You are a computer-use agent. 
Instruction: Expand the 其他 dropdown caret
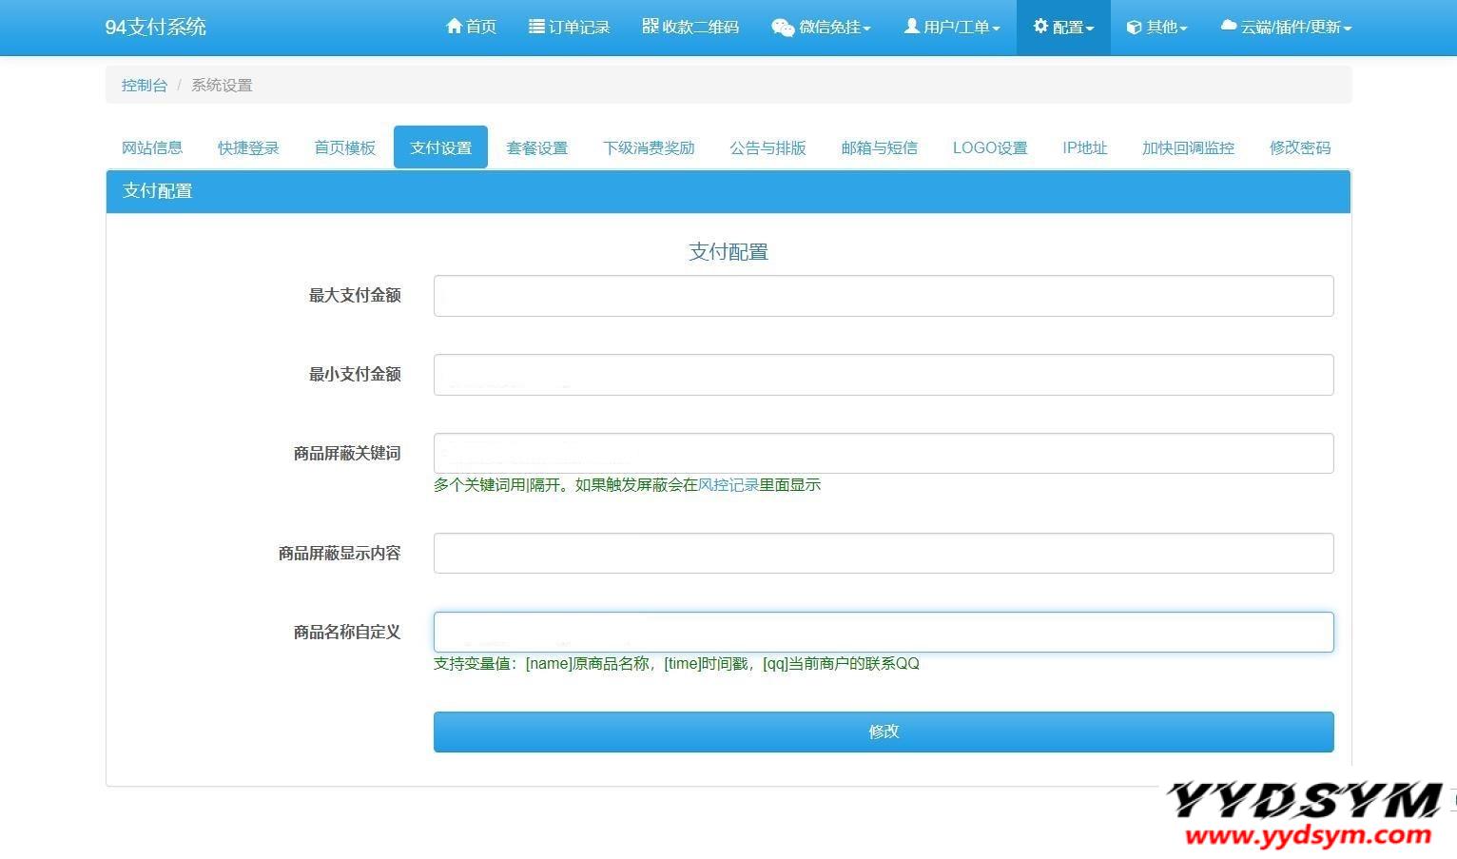click(x=1183, y=29)
